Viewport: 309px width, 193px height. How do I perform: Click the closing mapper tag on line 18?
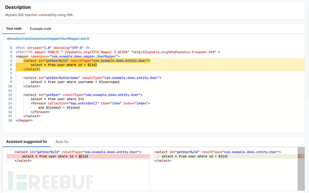[24, 120]
